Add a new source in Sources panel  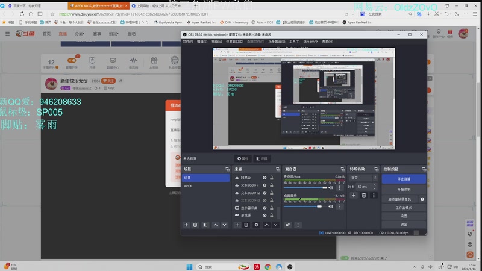(x=237, y=225)
